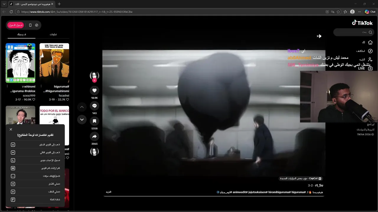This screenshot has width=378, height=212.
Task: Click the pink login button تسجيل الدخول
Action: [16, 25]
